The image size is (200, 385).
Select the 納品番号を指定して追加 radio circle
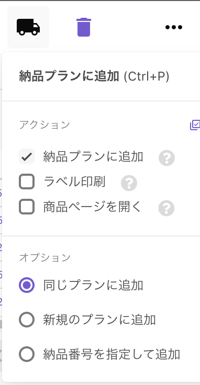[27, 354]
